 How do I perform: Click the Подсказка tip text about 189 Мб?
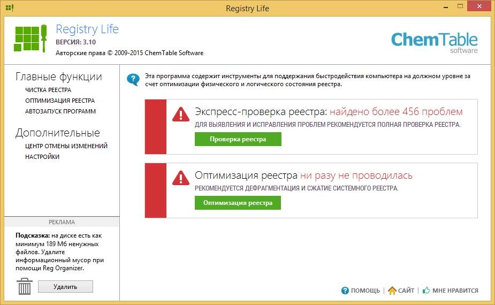(59, 252)
